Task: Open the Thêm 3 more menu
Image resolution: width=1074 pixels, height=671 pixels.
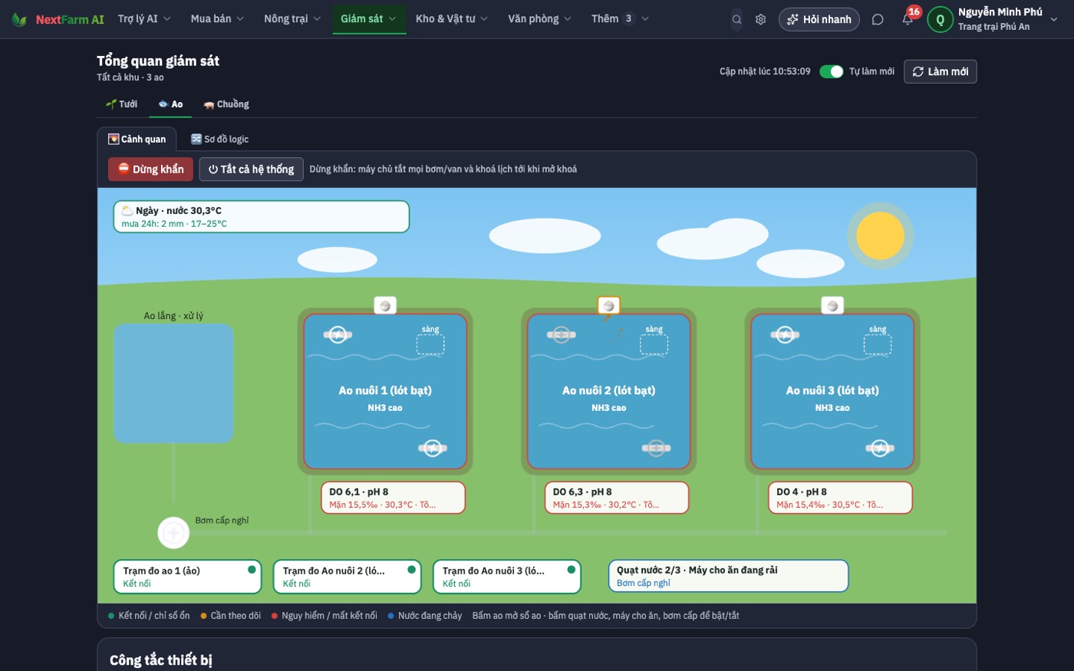Action: coord(620,18)
